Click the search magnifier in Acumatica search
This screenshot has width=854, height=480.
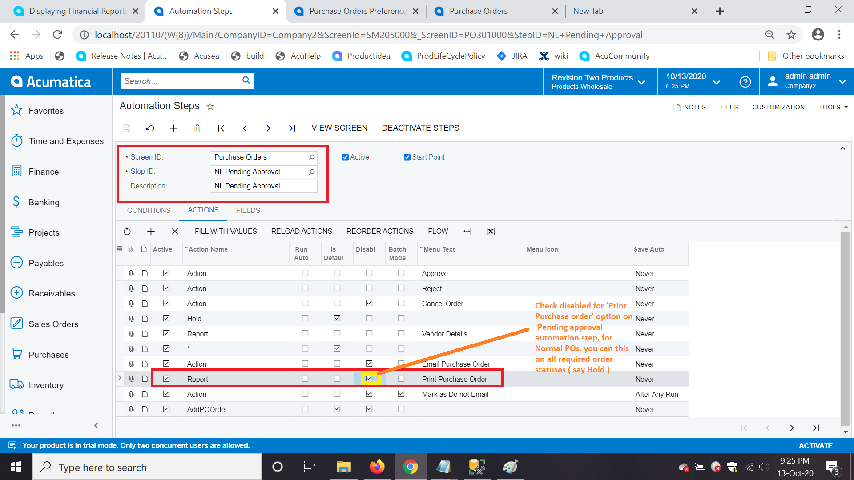click(246, 80)
